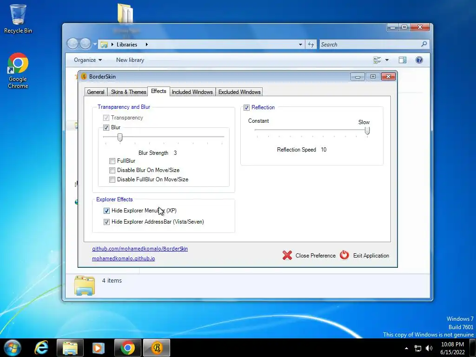
Task: Click Explorer refresh button beside address bar
Action: click(x=311, y=44)
